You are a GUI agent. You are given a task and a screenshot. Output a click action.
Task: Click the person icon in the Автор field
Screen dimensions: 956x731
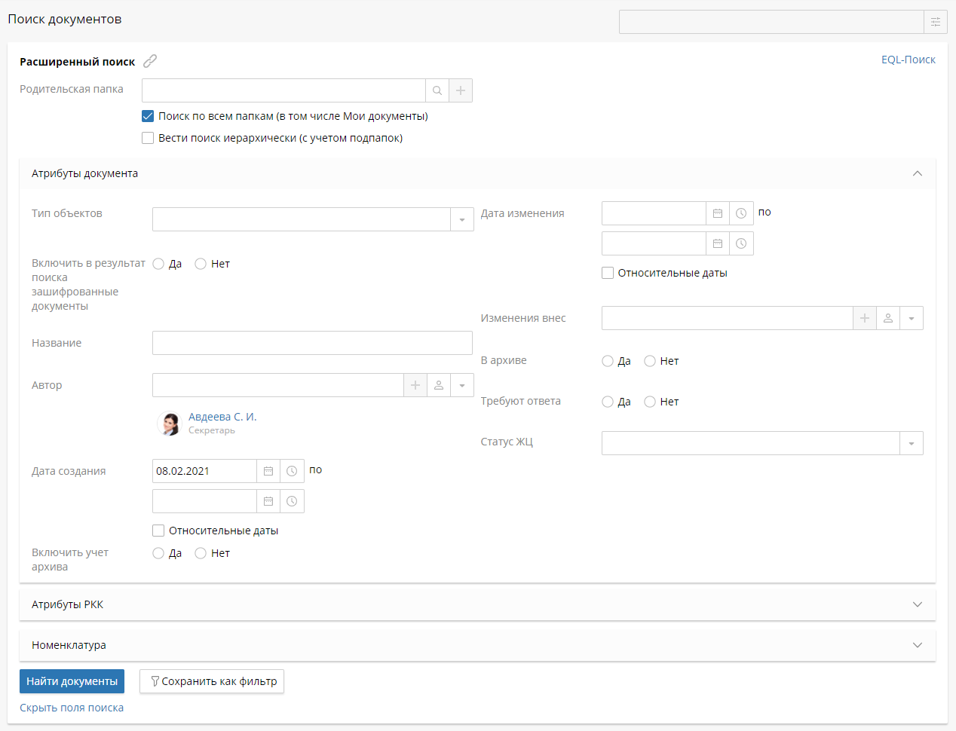click(439, 385)
